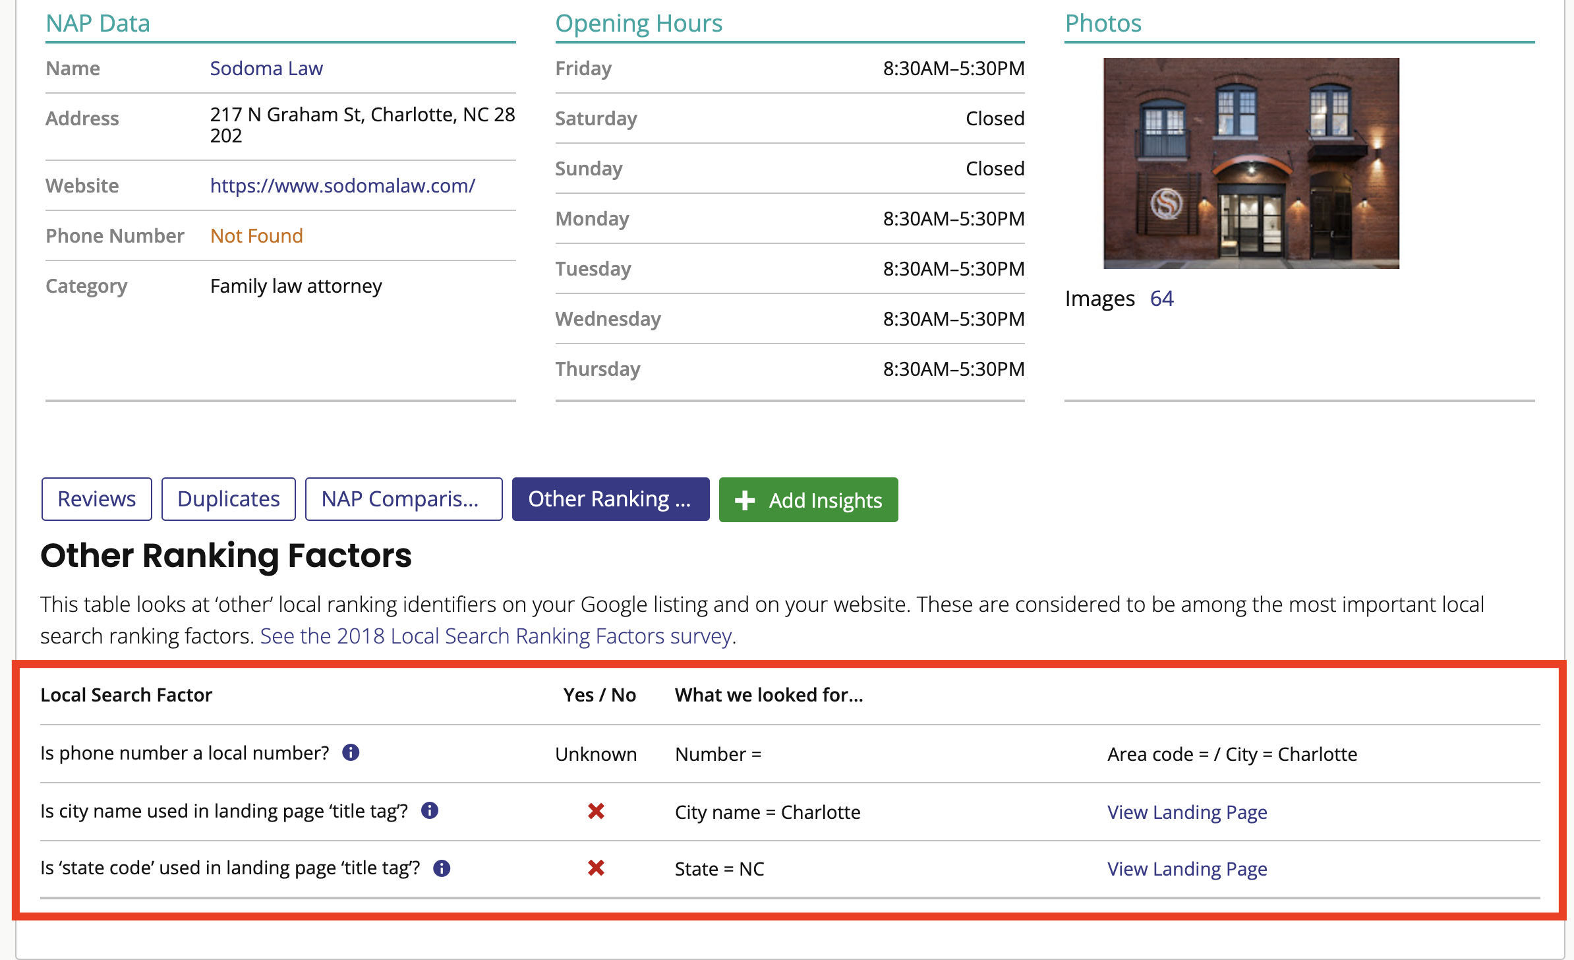The height and width of the screenshot is (960, 1574).
Task: Click the Unknown value in Yes / No column
Action: point(596,754)
